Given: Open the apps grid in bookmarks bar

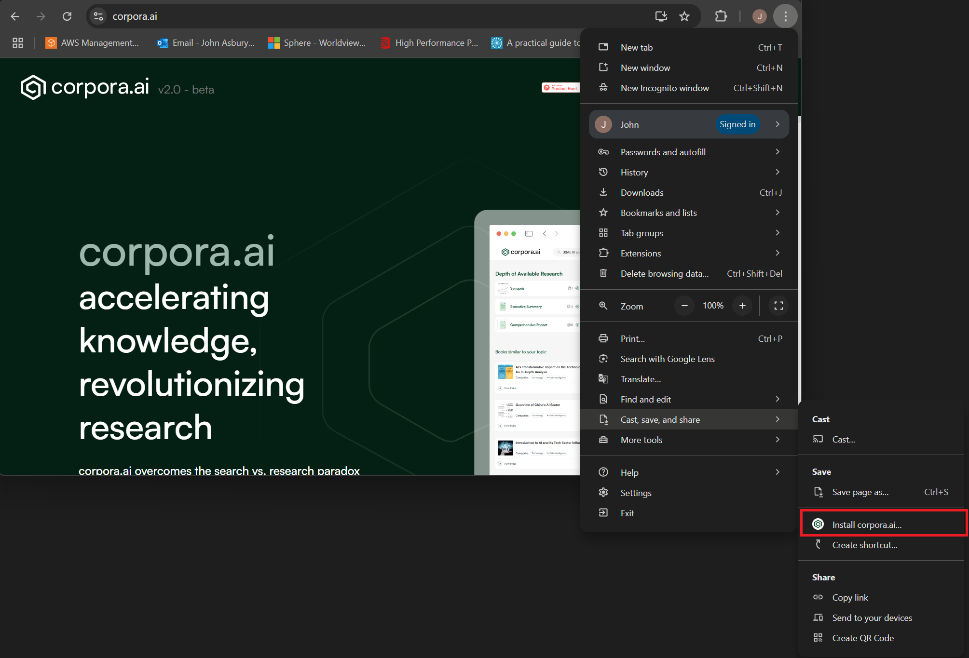Looking at the screenshot, I should point(18,43).
